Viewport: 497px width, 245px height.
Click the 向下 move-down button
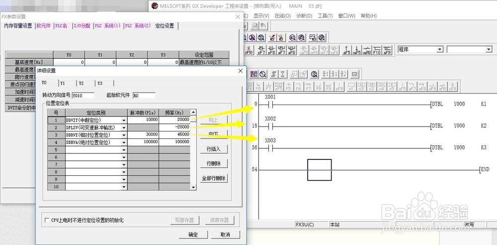[214, 134]
